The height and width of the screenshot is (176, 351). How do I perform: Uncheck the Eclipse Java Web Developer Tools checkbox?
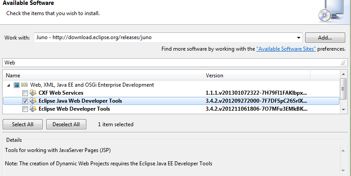coord(25,101)
